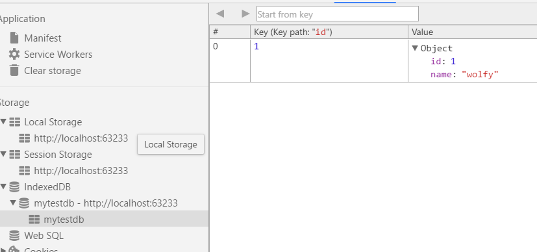Collapse the Object value disclosure triangle
This screenshot has height=252, width=537.
(x=415, y=48)
